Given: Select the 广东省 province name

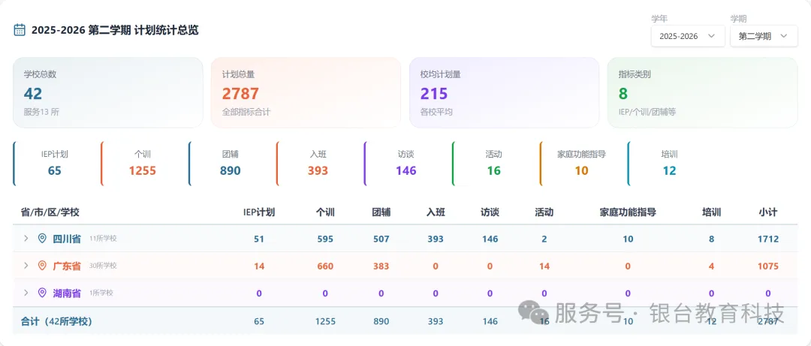Looking at the screenshot, I should (x=67, y=266).
